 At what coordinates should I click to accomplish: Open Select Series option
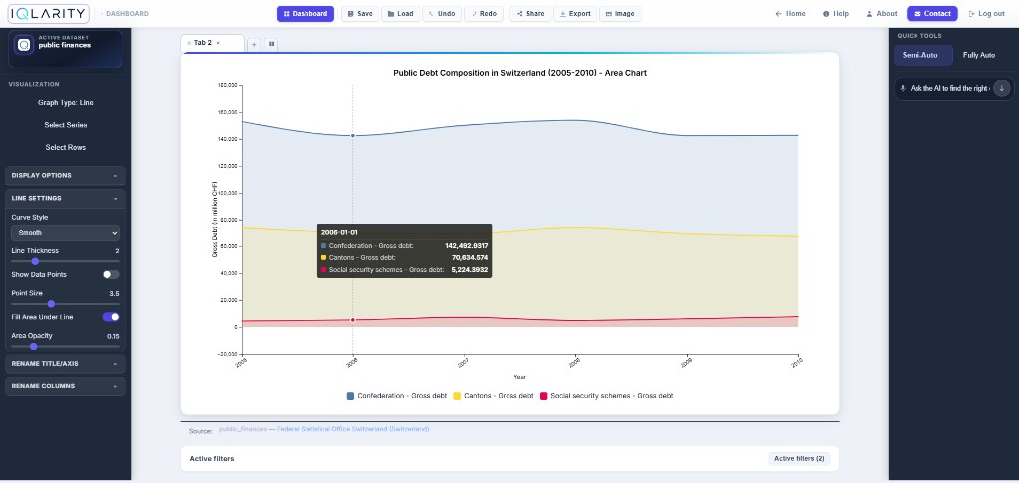click(x=66, y=125)
